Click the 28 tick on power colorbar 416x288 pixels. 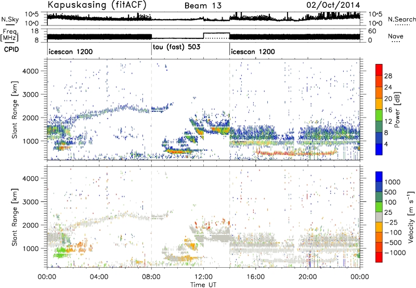click(388, 76)
